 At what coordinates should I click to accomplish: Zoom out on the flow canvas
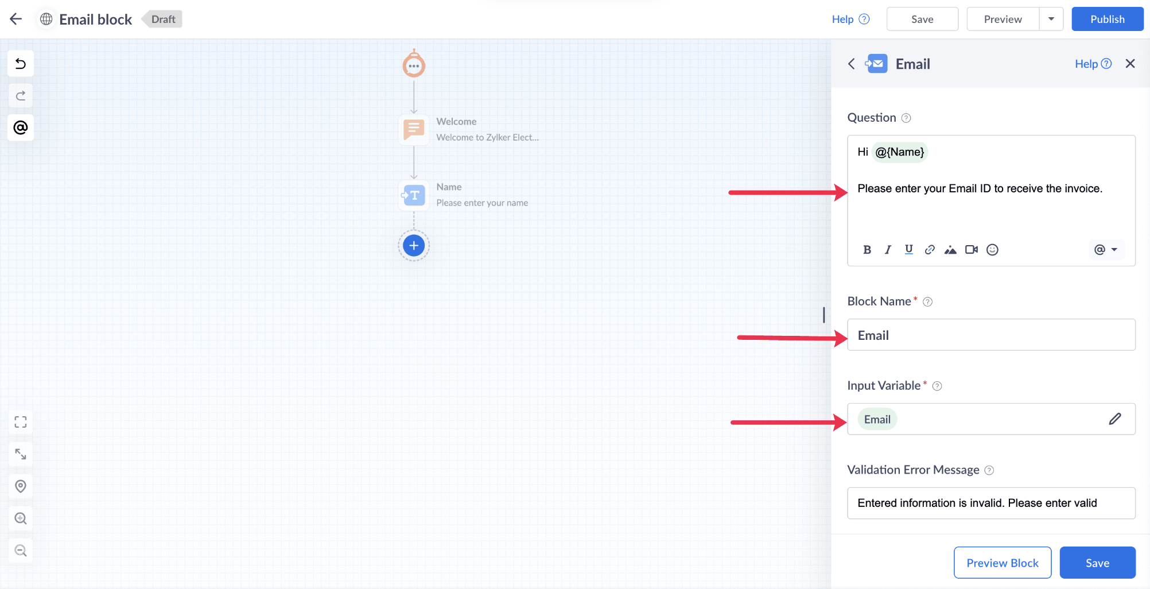pyautogui.click(x=21, y=551)
